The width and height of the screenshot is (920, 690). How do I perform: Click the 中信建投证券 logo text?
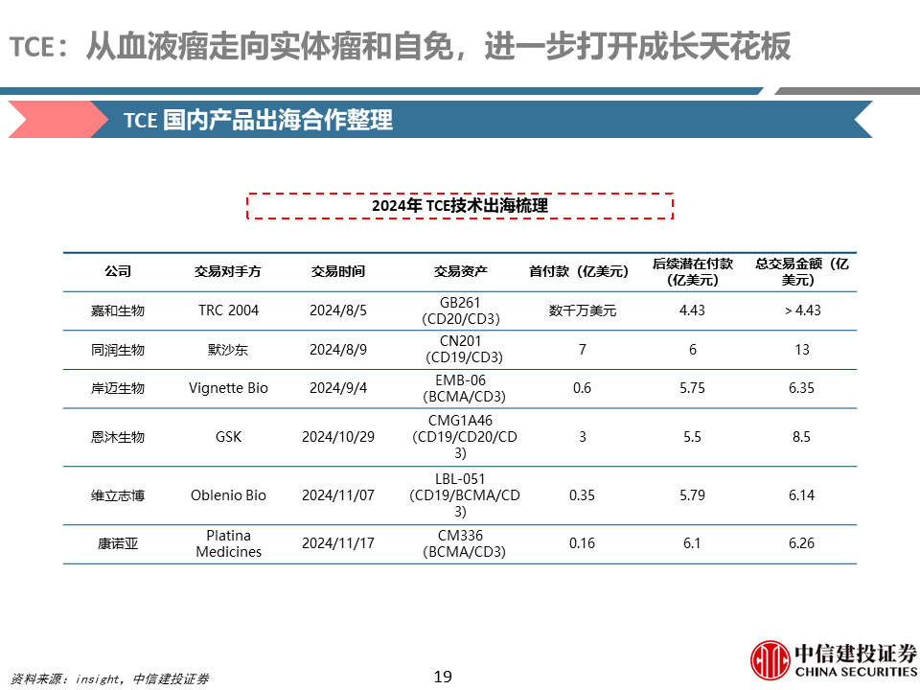[x=856, y=653]
